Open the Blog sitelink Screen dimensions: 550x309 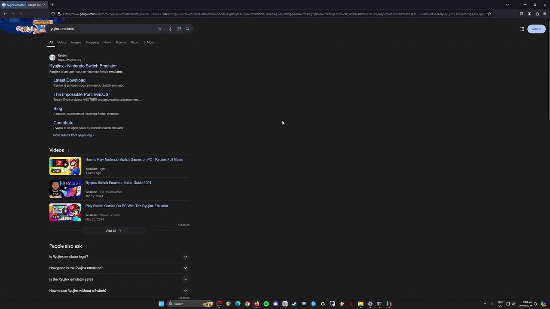[x=58, y=109]
